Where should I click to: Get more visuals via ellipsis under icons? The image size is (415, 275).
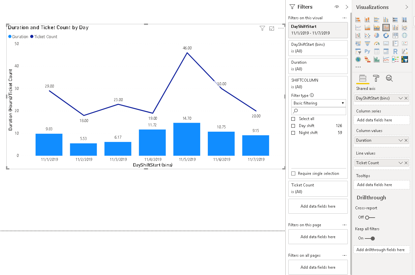click(358, 67)
